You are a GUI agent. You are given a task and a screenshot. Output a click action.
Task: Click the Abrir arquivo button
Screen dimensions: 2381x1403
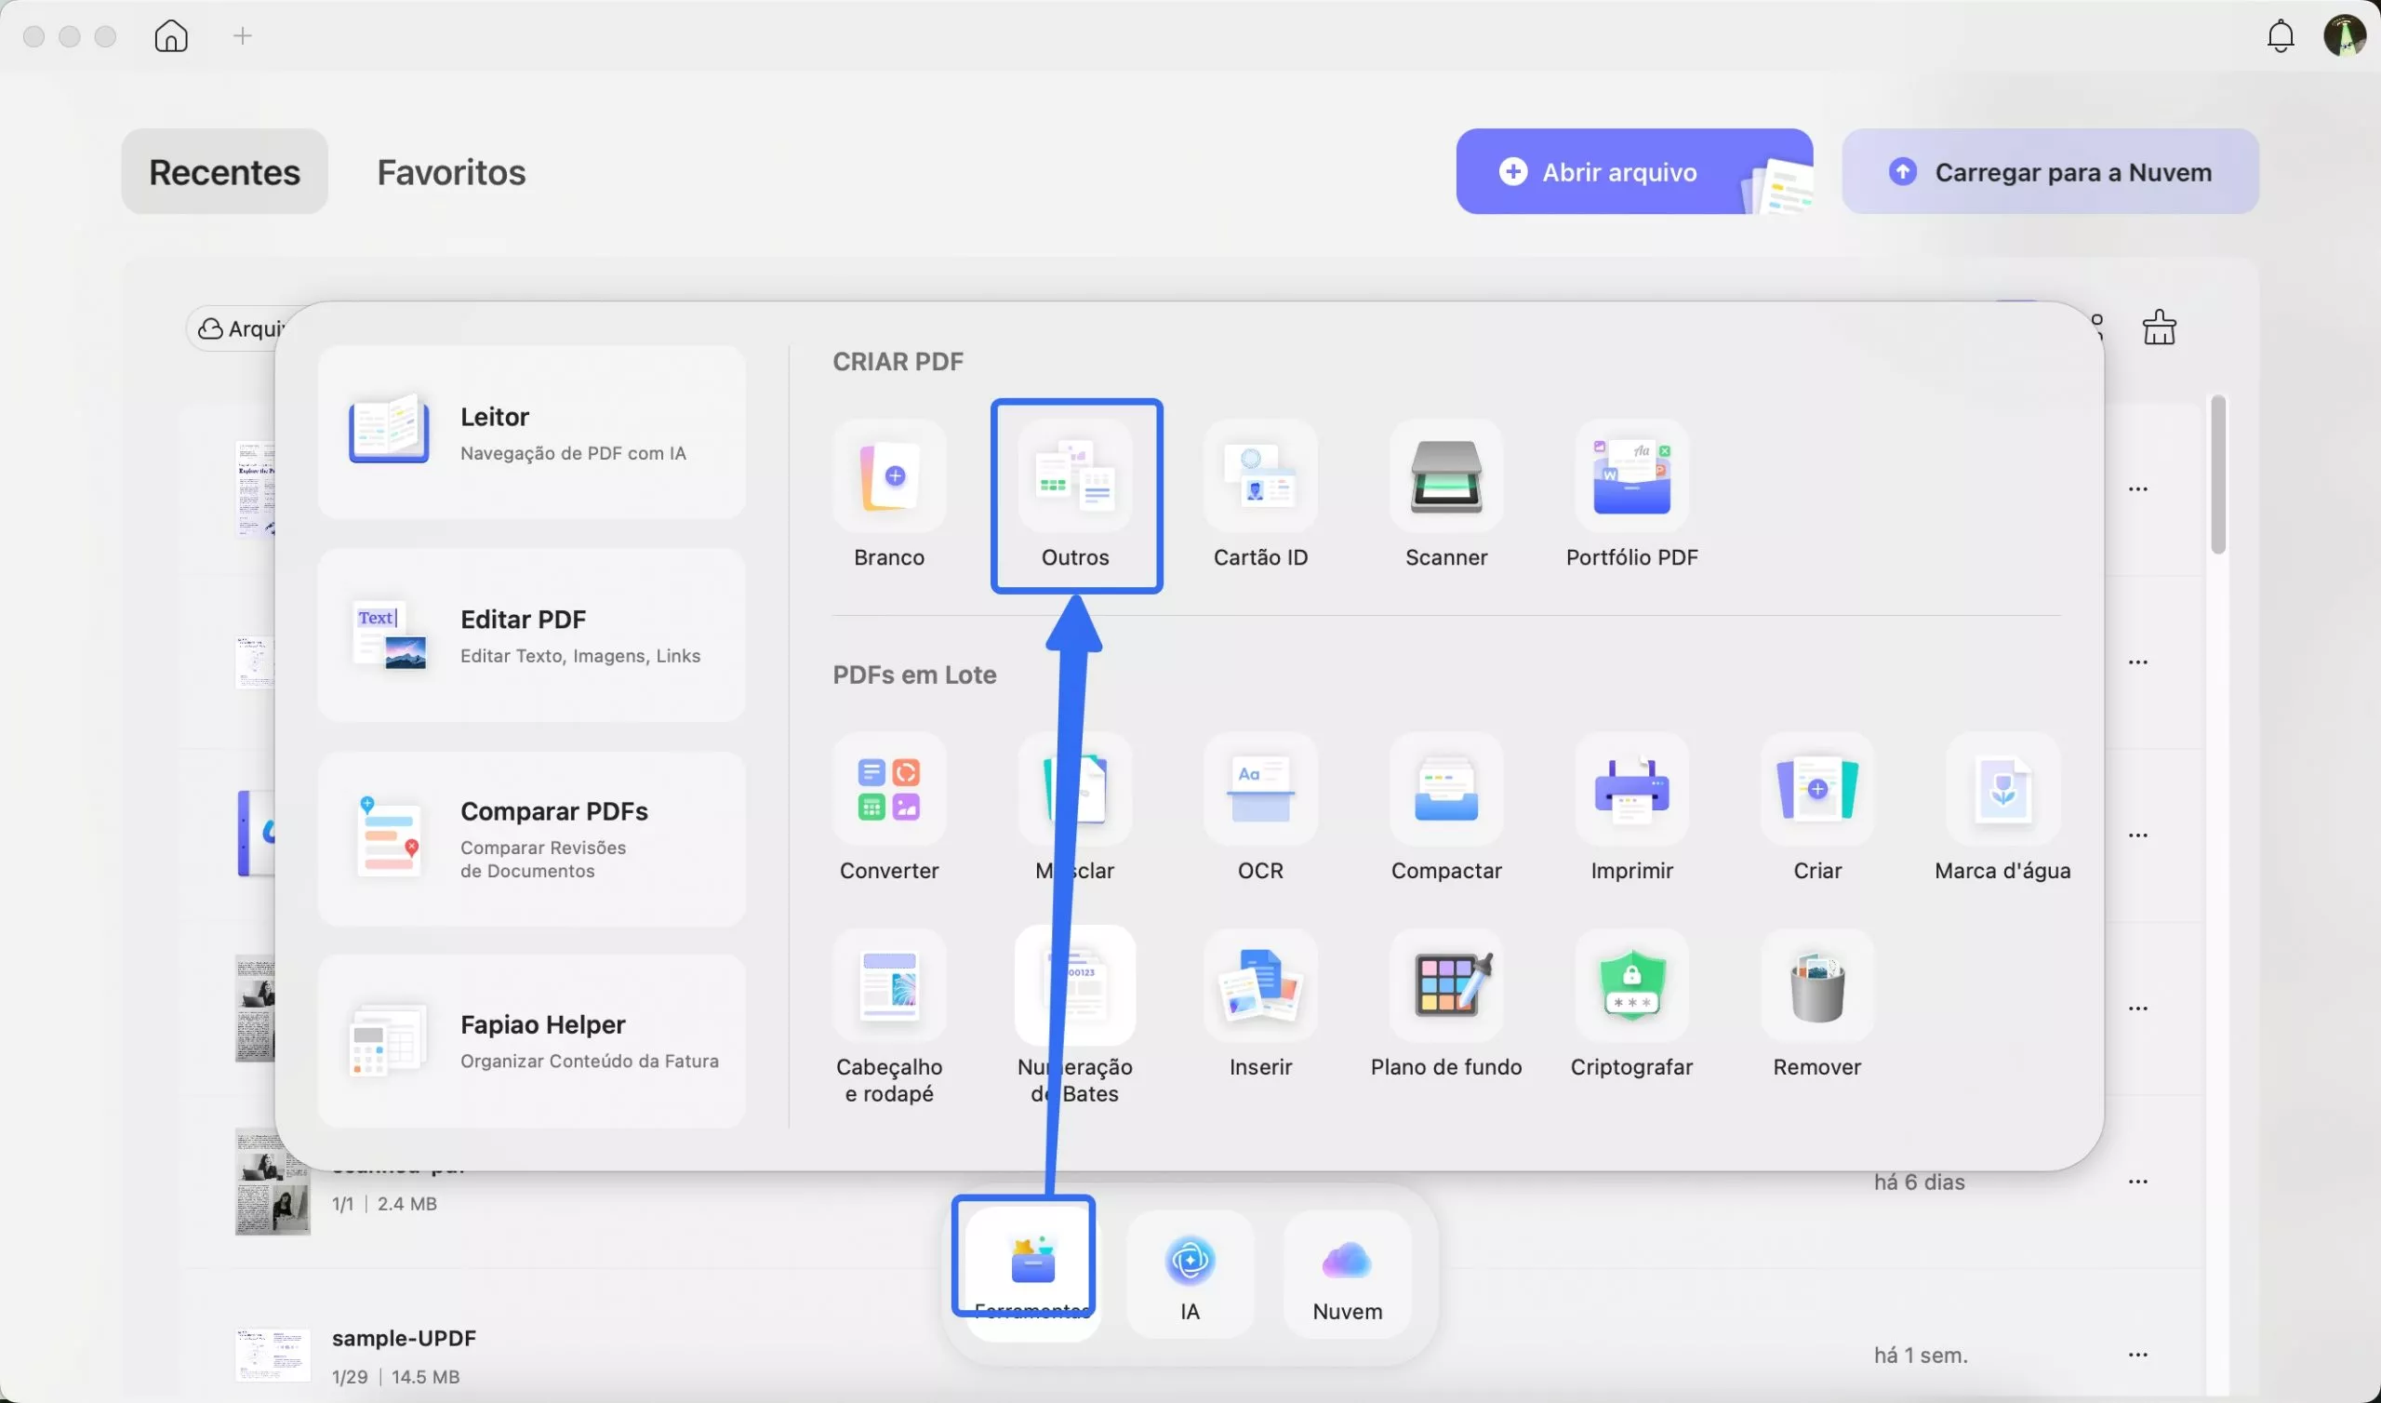1619,172
